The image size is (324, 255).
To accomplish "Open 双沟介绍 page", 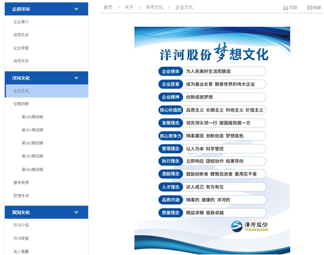I will 21,225.
